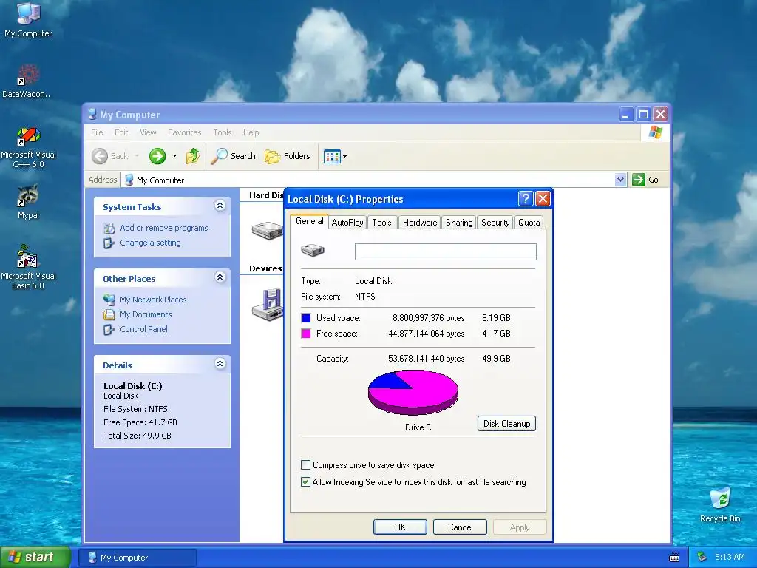
Task: Open the Search pane
Action: (x=233, y=156)
